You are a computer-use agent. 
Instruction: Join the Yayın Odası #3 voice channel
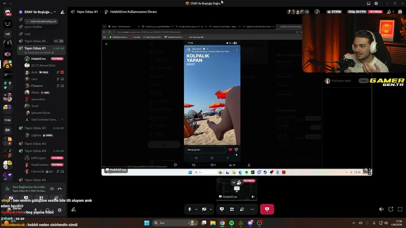pyautogui.click(x=42, y=143)
